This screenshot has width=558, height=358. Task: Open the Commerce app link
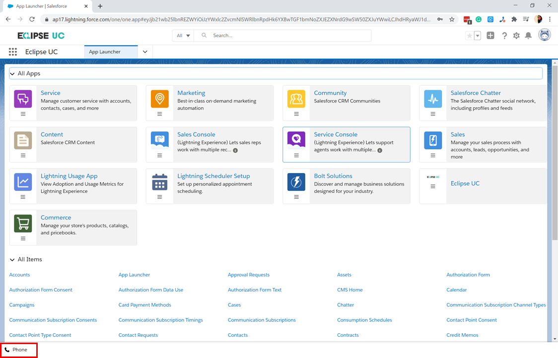(56, 218)
